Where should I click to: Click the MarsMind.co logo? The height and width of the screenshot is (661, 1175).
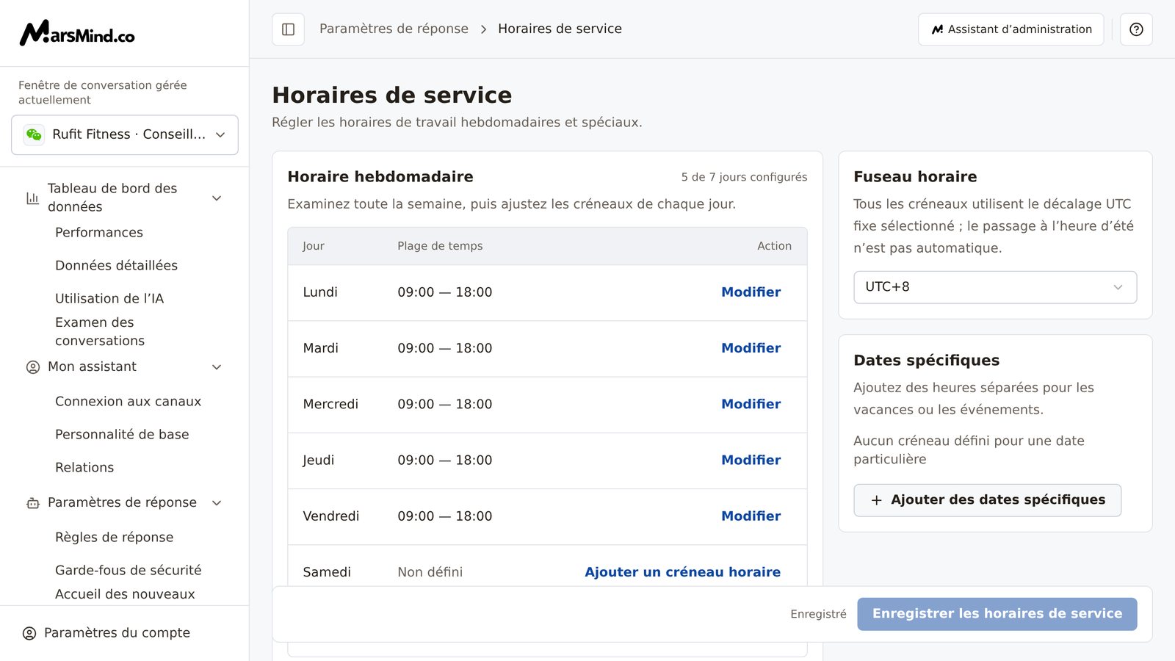pyautogui.click(x=77, y=33)
